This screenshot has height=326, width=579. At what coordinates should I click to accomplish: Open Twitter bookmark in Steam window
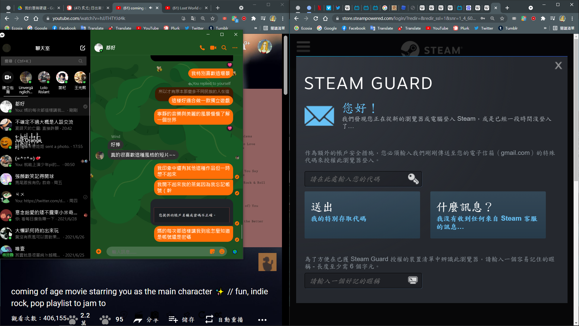click(x=483, y=28)
